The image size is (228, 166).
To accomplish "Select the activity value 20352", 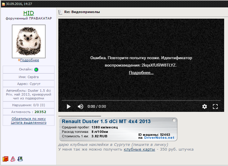I will (40, 112).
